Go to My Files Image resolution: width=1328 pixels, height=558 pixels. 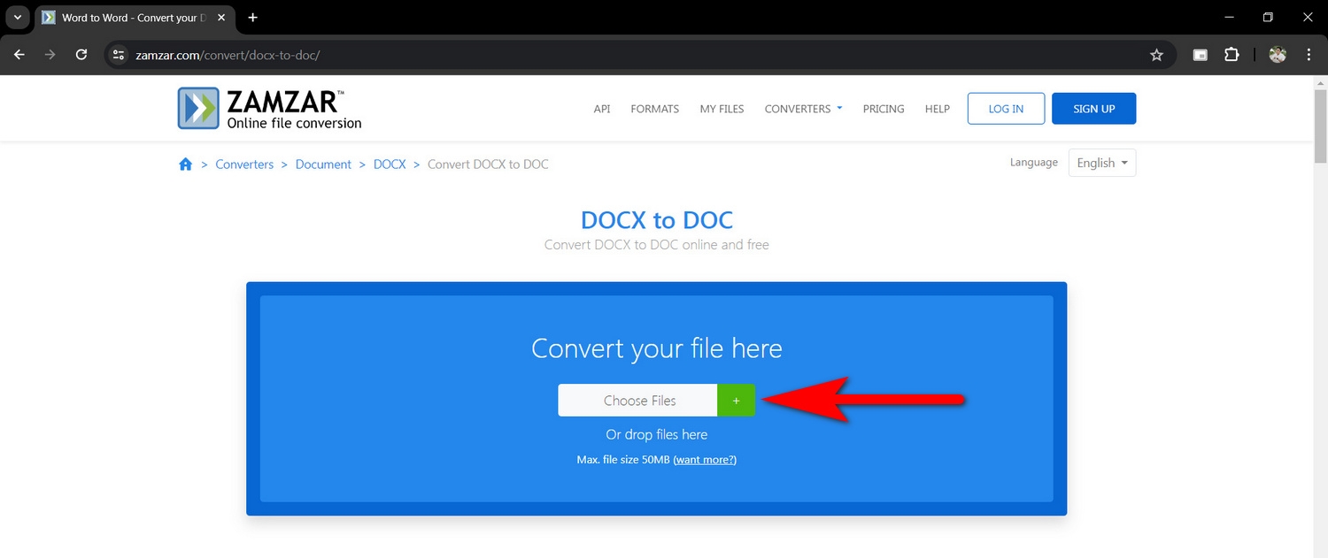(722, 109)
